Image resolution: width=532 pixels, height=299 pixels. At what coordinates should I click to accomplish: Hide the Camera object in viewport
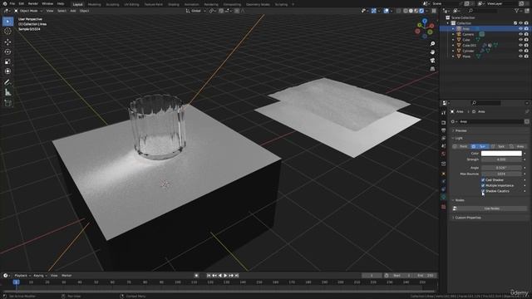(x=521, y=34)
